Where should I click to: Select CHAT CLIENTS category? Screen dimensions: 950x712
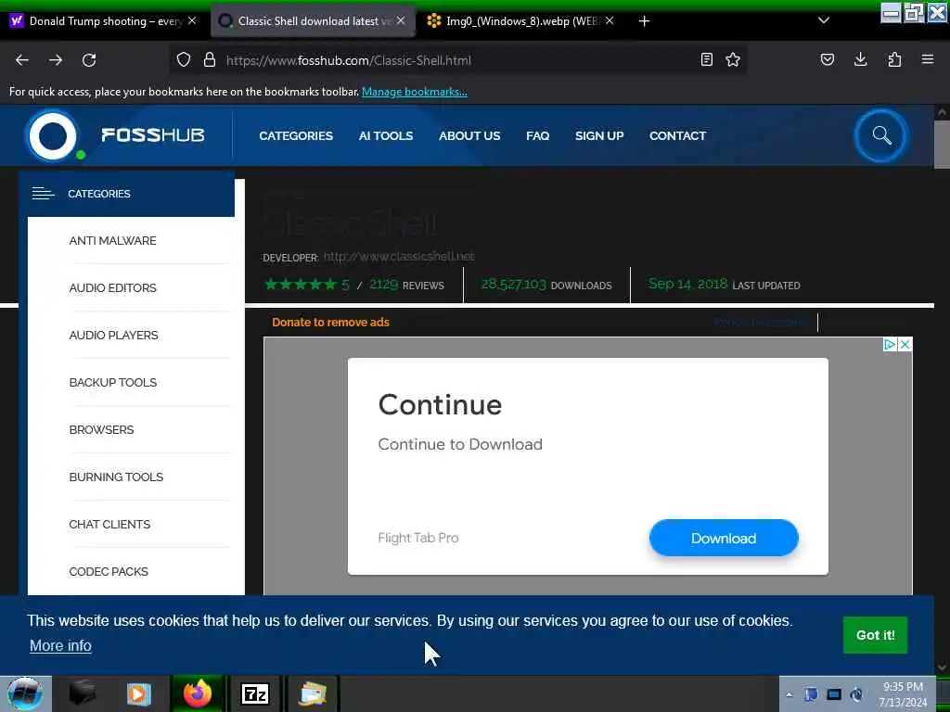click(x=109, y=525)
